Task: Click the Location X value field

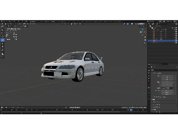Action: [167, 76]
